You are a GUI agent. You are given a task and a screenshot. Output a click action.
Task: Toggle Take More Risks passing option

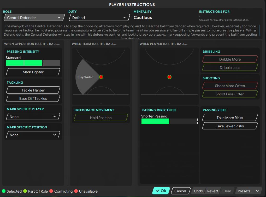click(x=230, y=118)
